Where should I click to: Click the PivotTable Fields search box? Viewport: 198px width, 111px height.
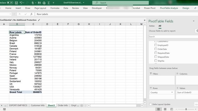(x=173, y=37)
